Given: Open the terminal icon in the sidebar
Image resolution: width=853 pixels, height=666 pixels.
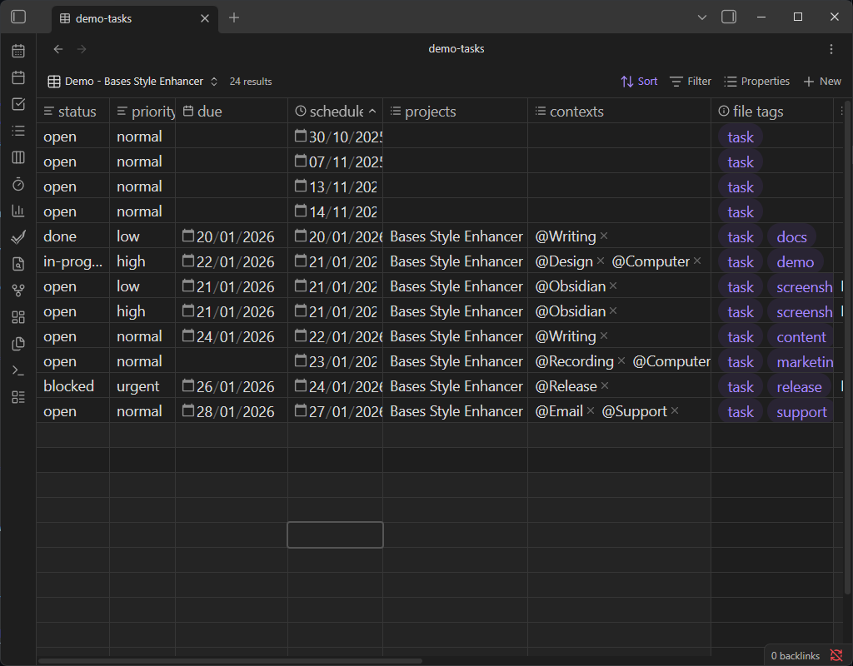Looking at the screenshot, I should [18, 370].
